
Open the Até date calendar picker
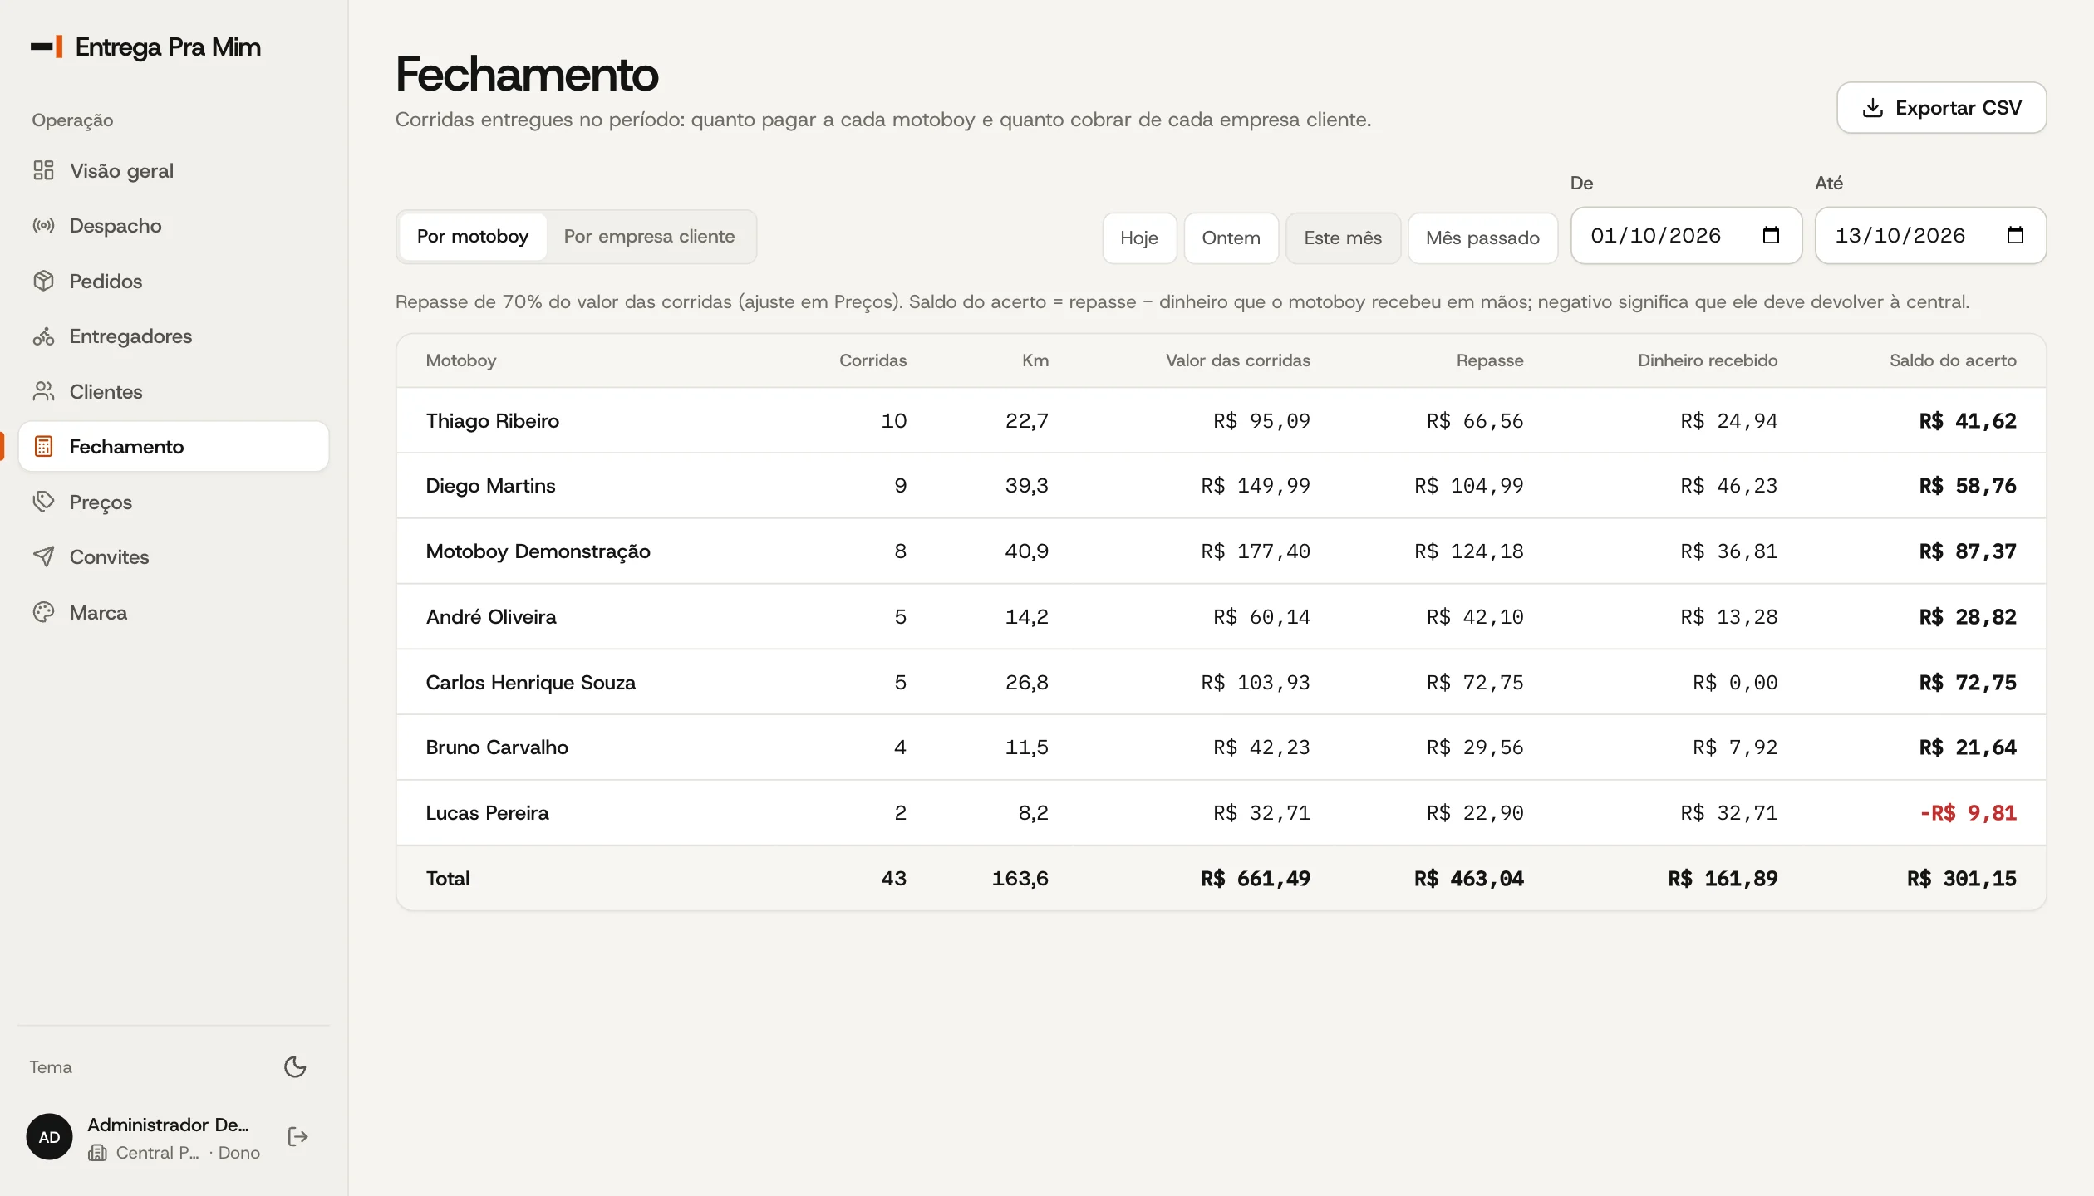click(x=2015, y=235)
